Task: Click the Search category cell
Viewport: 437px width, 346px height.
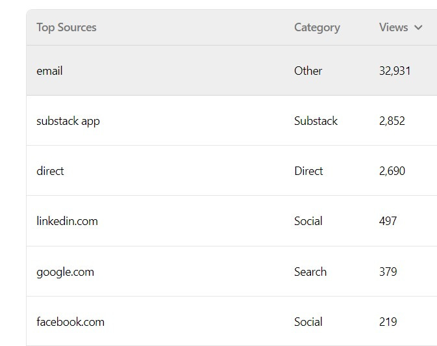Action: 310,272
